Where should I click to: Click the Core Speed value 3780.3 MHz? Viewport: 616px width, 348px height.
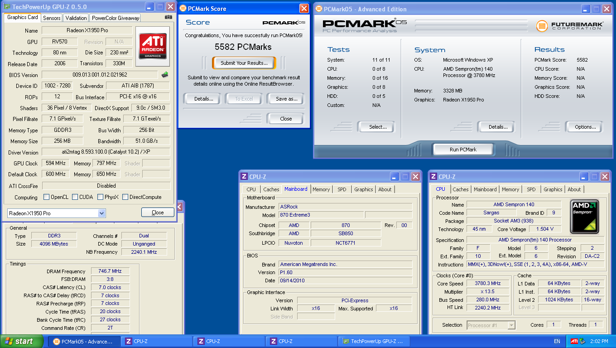(x=487, y=283)
